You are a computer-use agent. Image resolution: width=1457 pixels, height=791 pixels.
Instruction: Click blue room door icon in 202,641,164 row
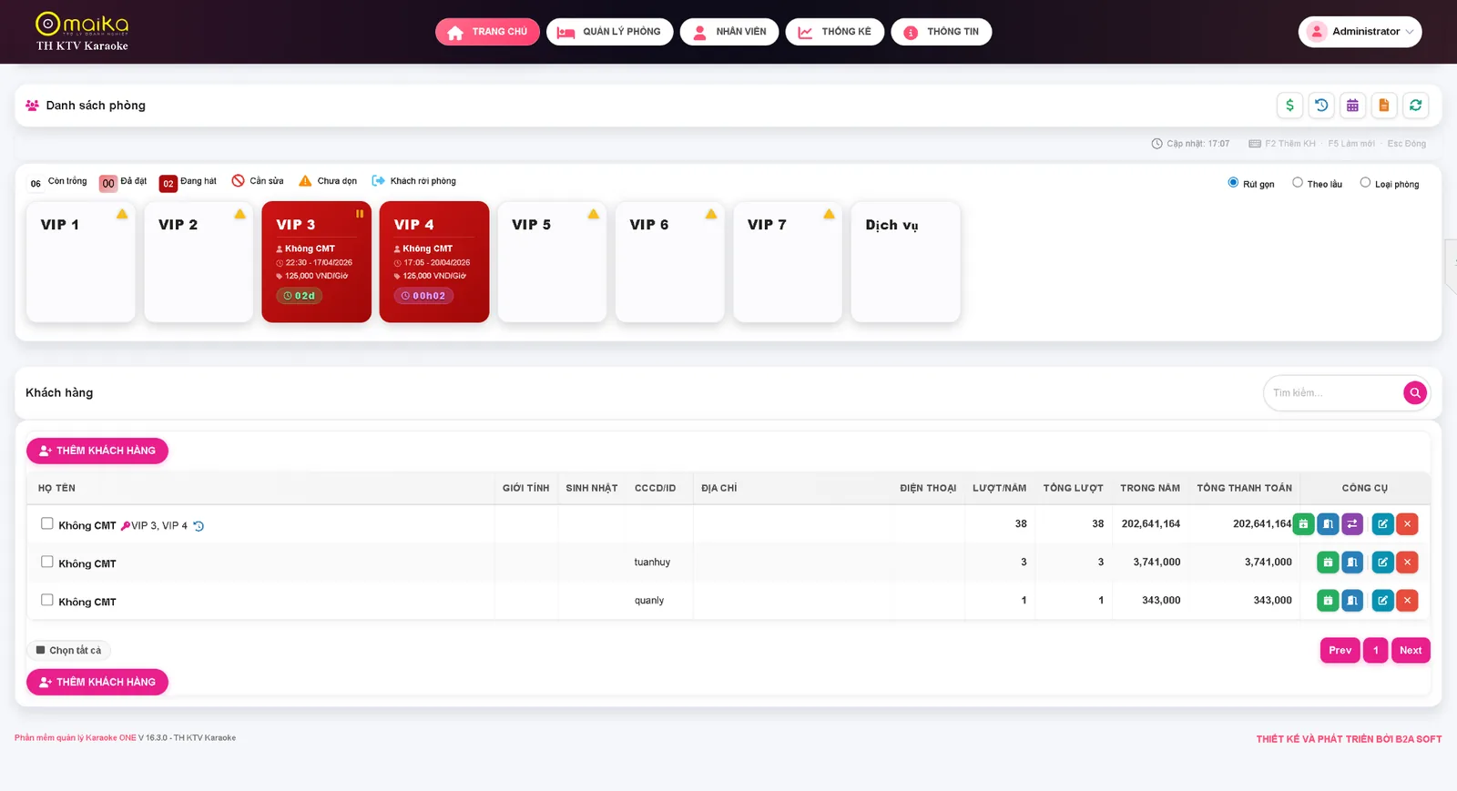pos(1328,524)
